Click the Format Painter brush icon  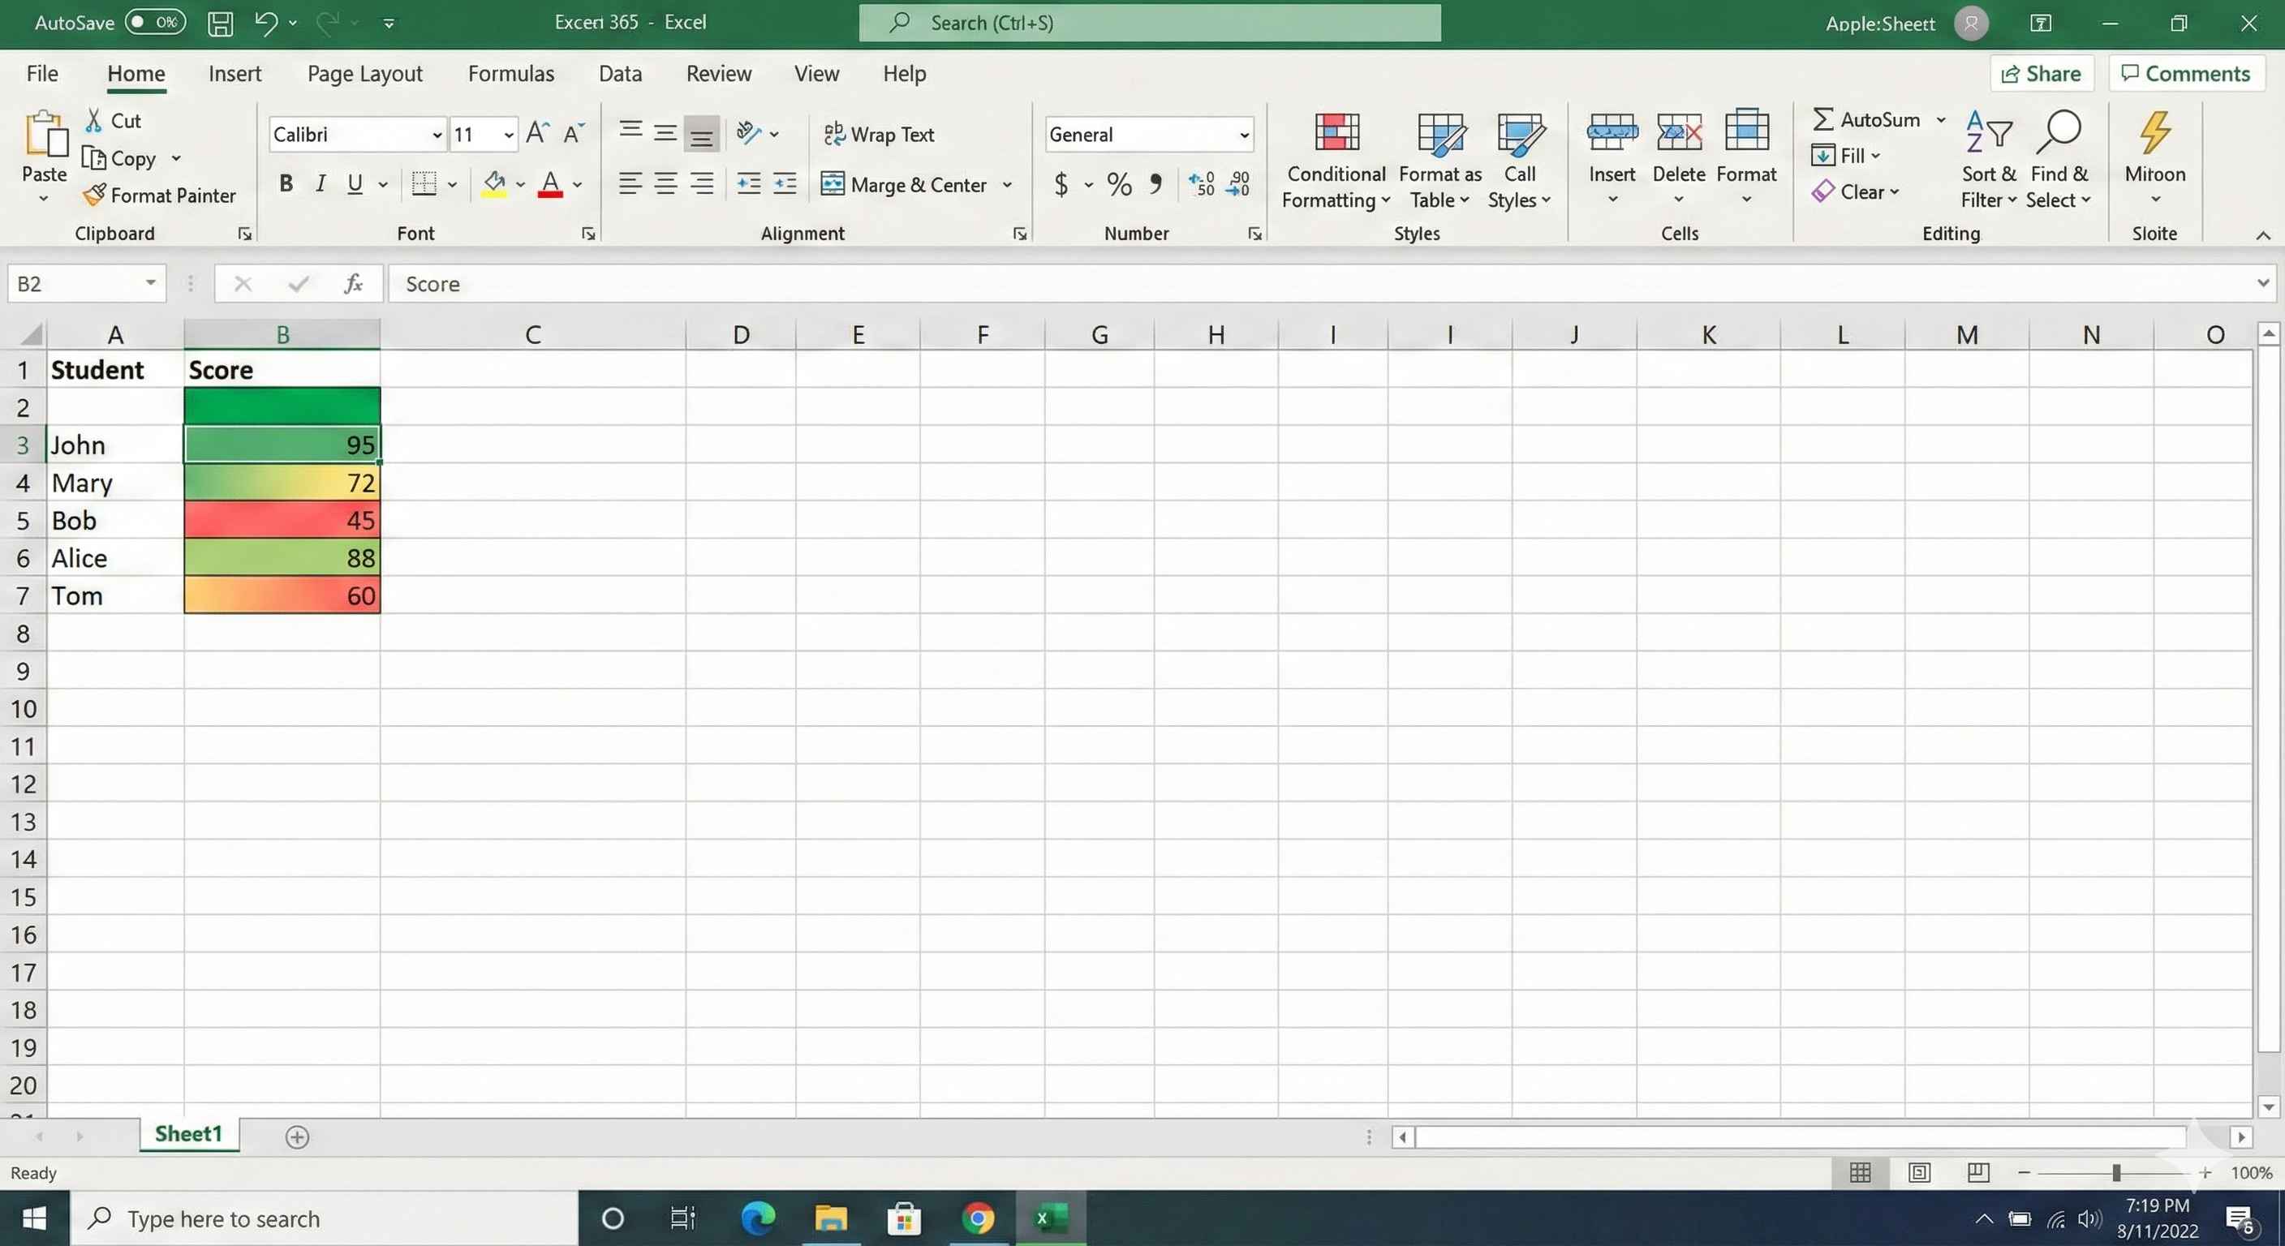coord(94,195)
